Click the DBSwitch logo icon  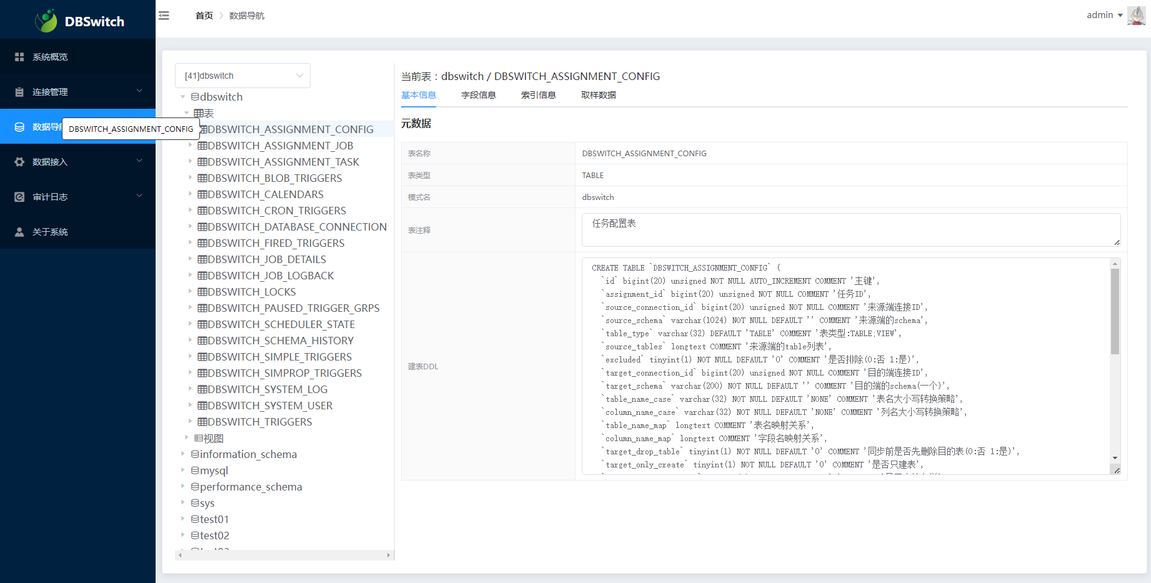(x=46, y=21)
